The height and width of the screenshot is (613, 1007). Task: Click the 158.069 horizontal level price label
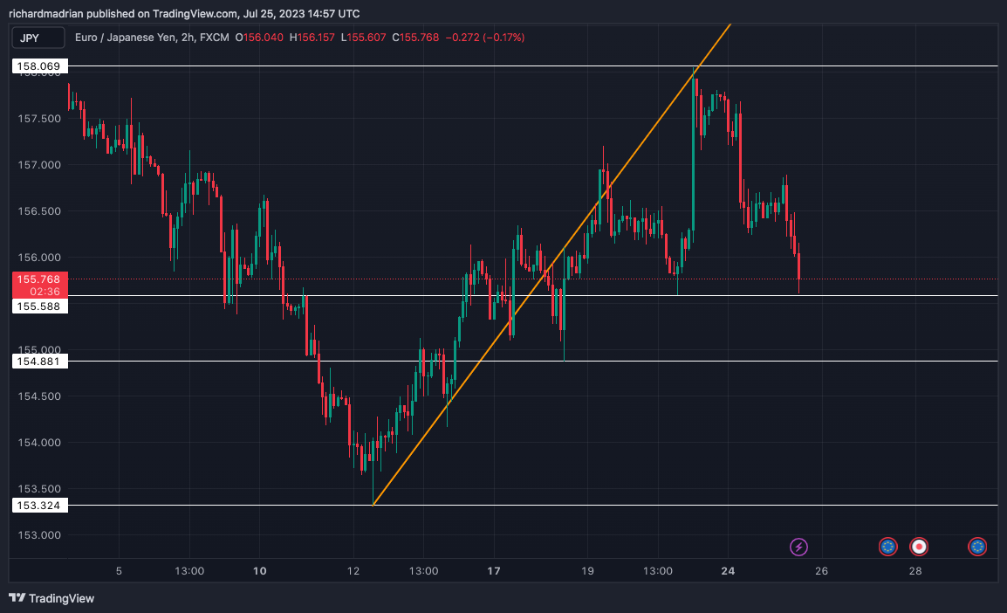click(x=38, y=65)
